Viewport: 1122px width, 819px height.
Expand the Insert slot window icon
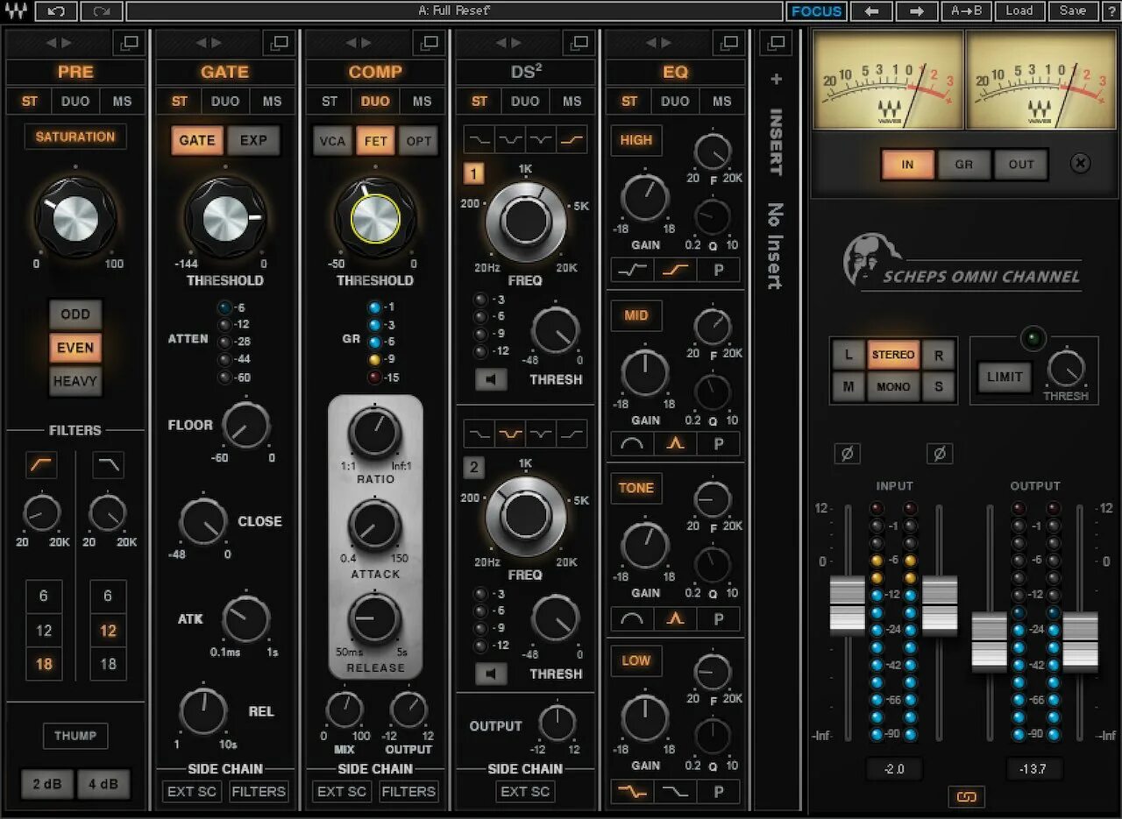[x=776, y=42]
